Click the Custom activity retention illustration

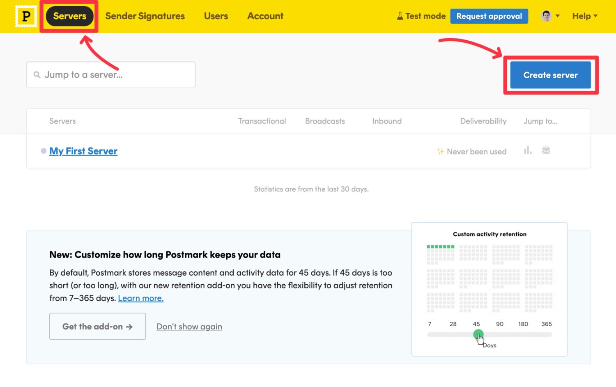coord(490,289)
